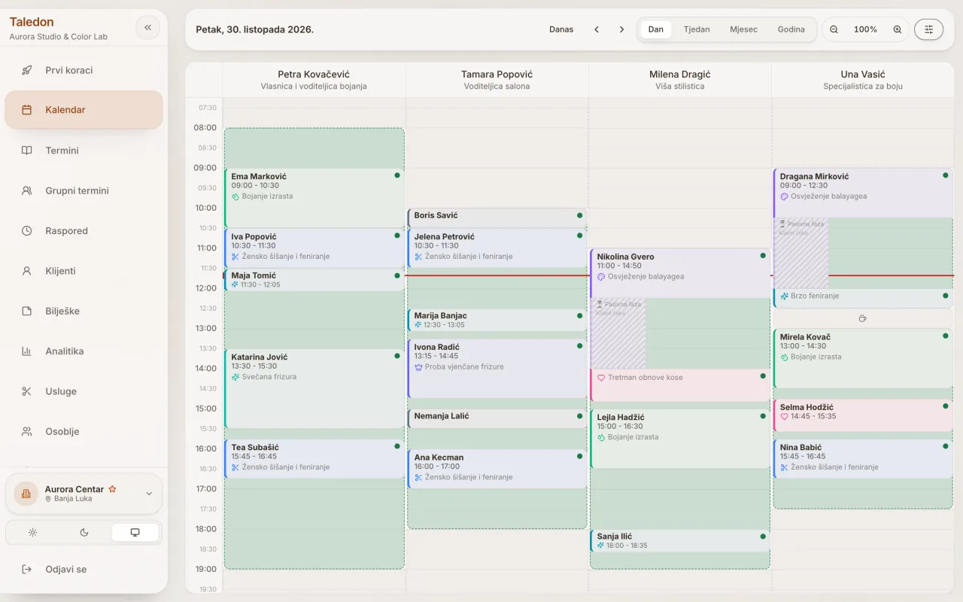This screenshot has width=963, height=602.
Task: Go to next day arrow
Action: [621, 29]
